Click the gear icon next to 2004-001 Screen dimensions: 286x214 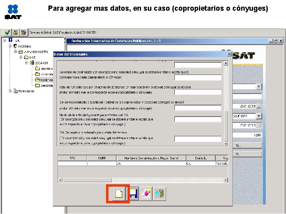pyautogui.click(x=32, y=63)
